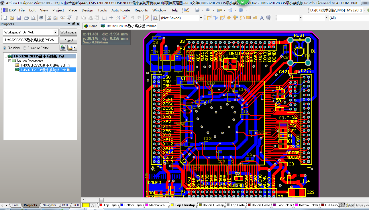Open the Design menu

[x=87, y=10]
